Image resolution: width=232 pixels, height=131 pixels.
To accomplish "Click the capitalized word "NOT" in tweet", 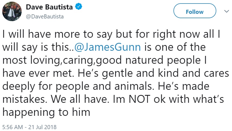I will point(139,99).
